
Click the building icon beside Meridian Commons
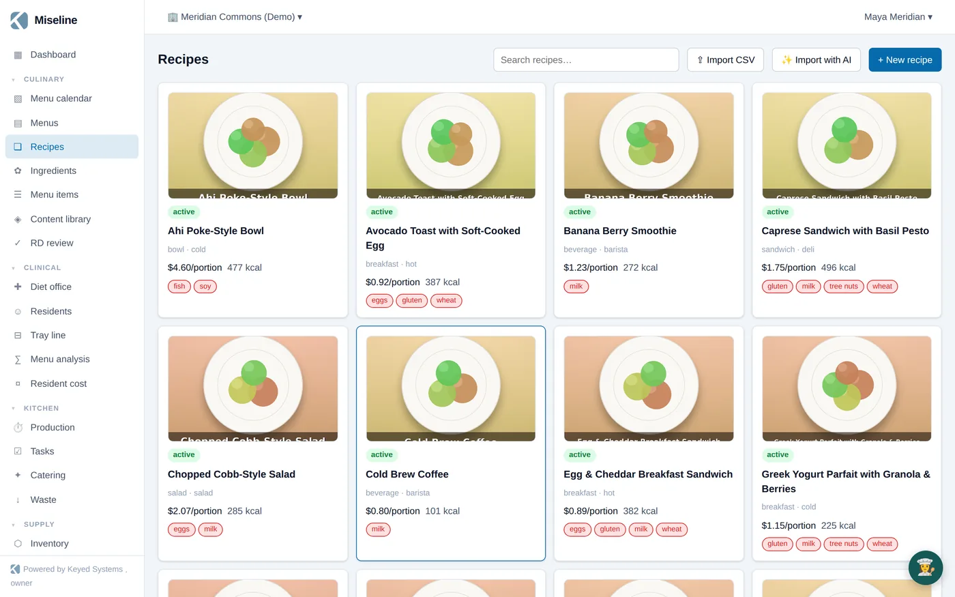pos(173,17)
